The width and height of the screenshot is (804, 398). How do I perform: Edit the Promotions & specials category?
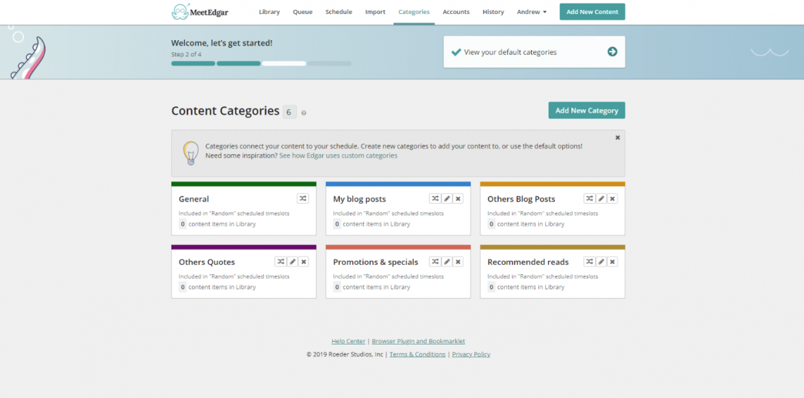[x=447, y=262]
